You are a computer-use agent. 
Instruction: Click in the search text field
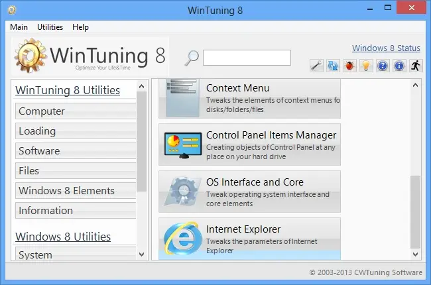[x=247, y=58]
